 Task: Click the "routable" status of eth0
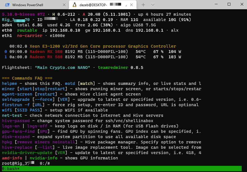tap(27, 30)
